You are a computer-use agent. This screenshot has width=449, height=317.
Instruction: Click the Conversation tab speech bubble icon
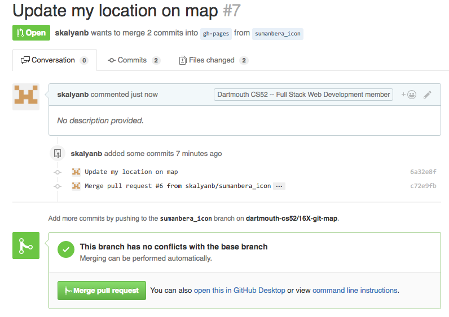click(x=25, y=60)
